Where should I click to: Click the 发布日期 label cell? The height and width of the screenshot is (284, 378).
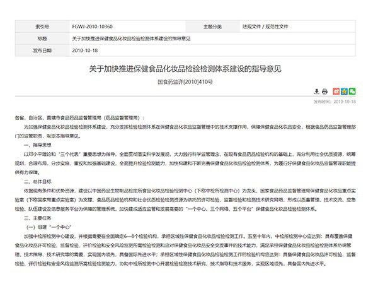click(43, 49)
